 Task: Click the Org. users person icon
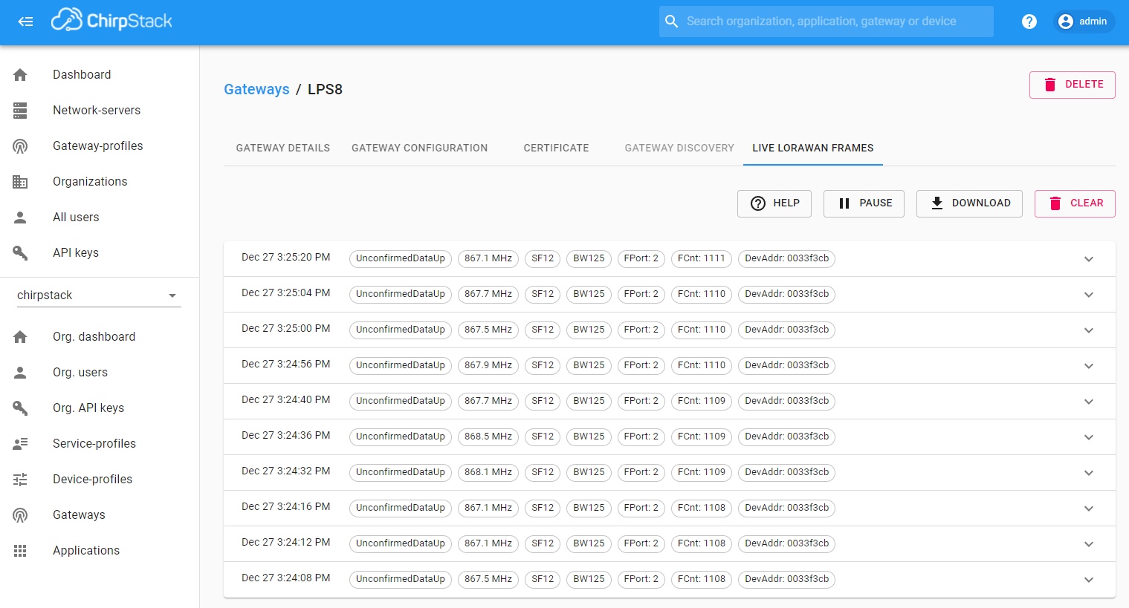[x=20, y=373]
